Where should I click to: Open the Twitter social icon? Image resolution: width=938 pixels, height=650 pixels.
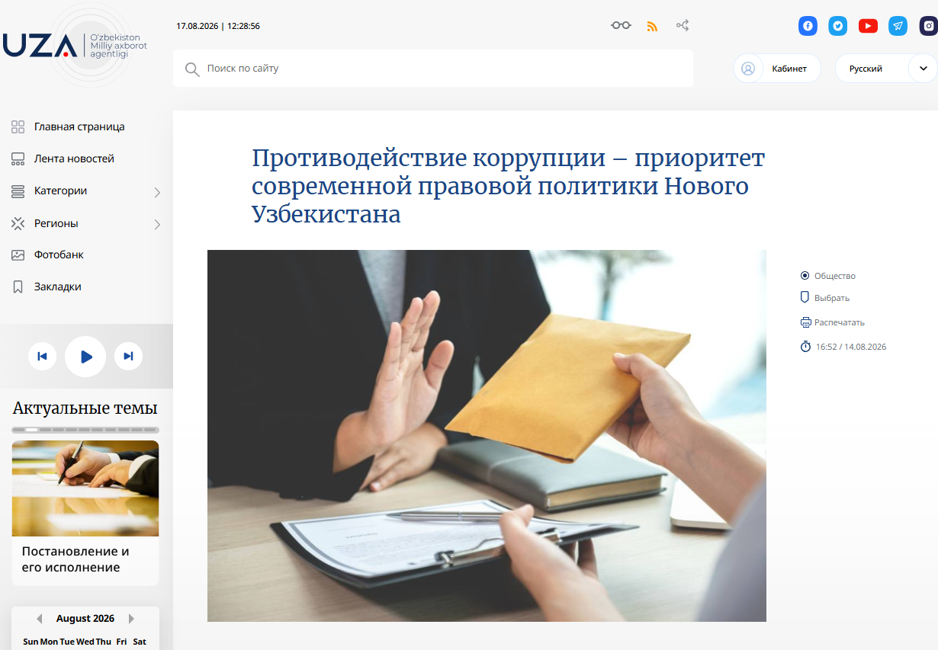pos(838,26)
